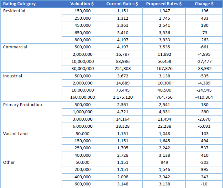
Task: Click the change value -4,389
Action: tap(204, 83)
